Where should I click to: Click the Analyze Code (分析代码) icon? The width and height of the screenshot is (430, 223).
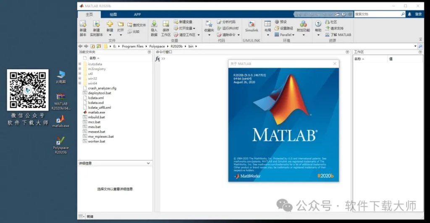click(x=219, y=22)
